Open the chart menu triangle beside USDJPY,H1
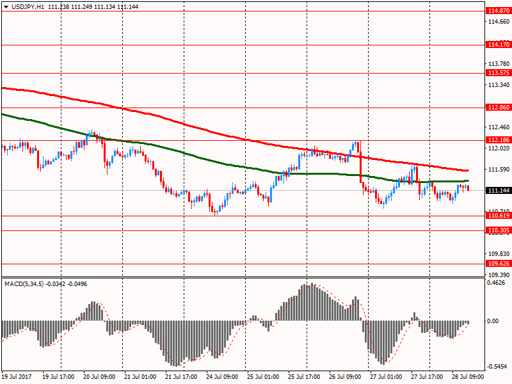The height and width of the screenshot is (384, 512). click(x=6, y=7)
